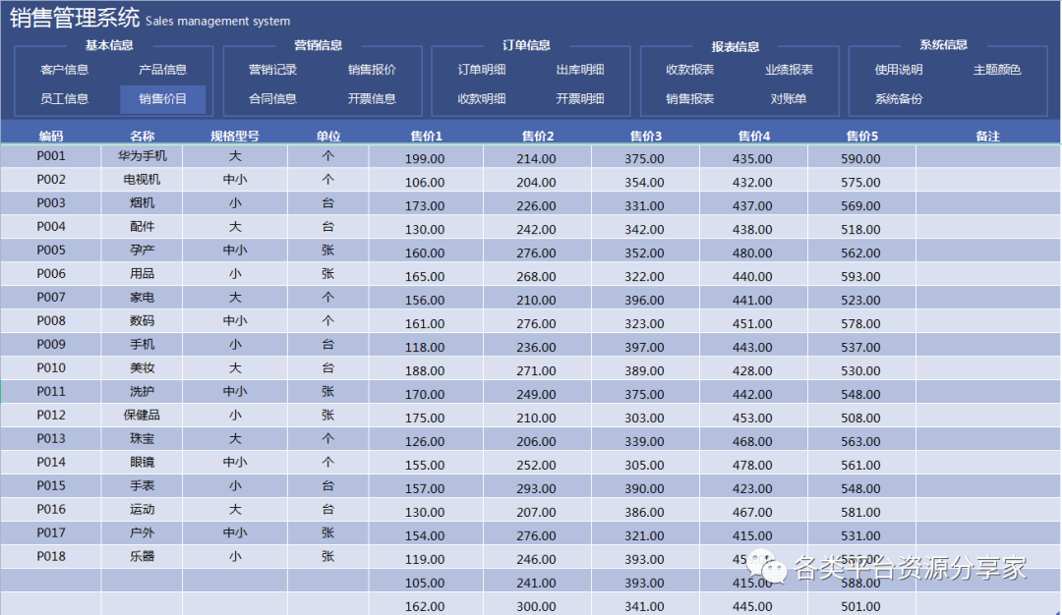Image resolution: width=1062 pixels, height=615 pixels.
Task: Click the 烟机 product cell
Action: coord(143,203)
